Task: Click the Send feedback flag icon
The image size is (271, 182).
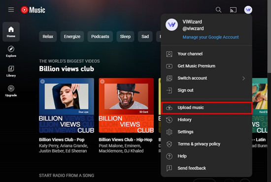Action: [x=169, y=168]
